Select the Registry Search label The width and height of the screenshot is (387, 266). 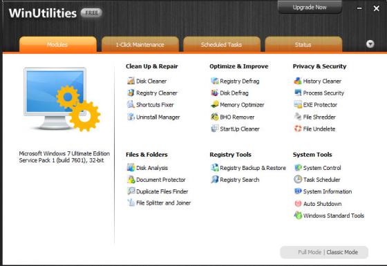239,180
